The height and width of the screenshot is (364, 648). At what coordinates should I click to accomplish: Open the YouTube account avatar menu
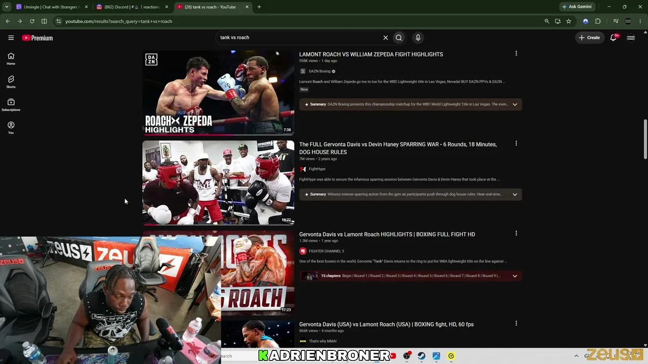point(631,37)
